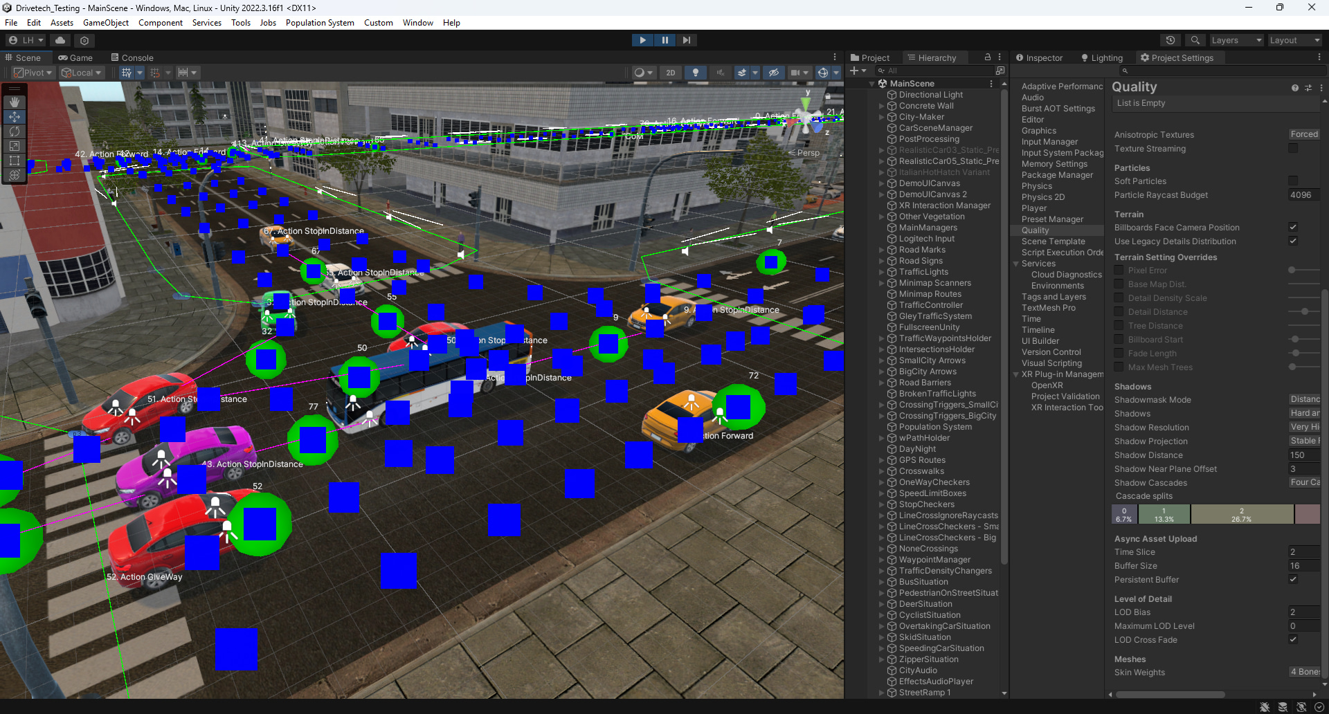The height and width of the screenshot is (714, 1329).
Task: Open the GameObject menu
Action: (x=105, y=22)
